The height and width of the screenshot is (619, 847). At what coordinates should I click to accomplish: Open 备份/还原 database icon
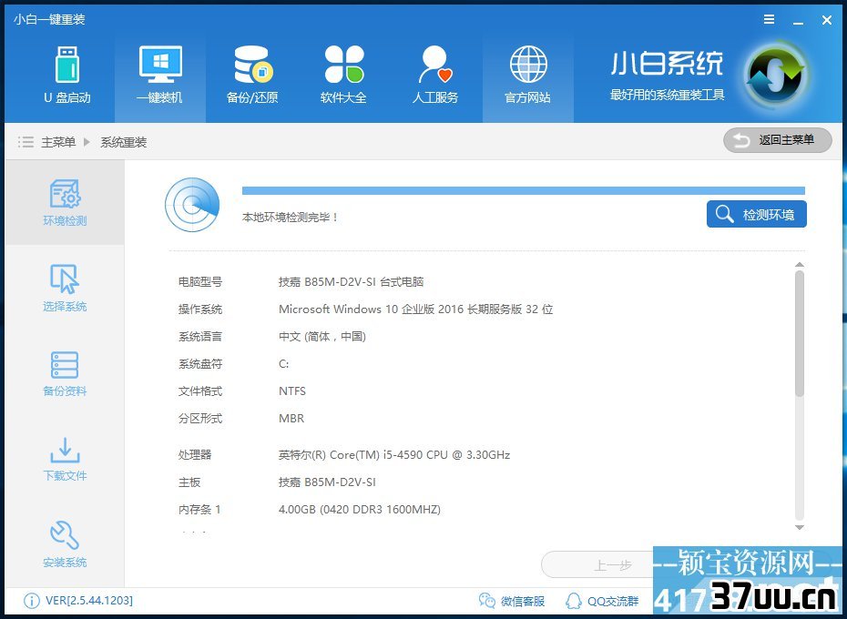[252, 75]
